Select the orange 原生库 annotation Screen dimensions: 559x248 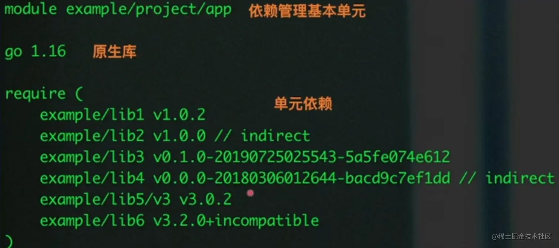coord(114,52)
